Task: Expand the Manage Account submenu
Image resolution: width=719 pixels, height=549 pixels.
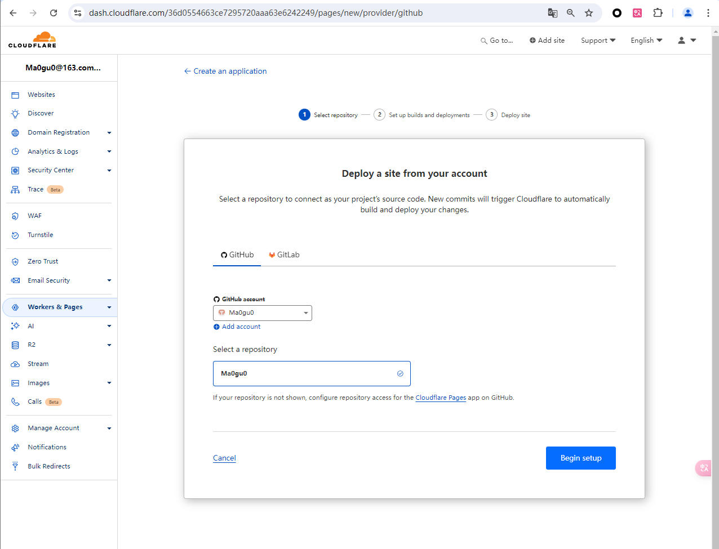Action: point(109,429)
